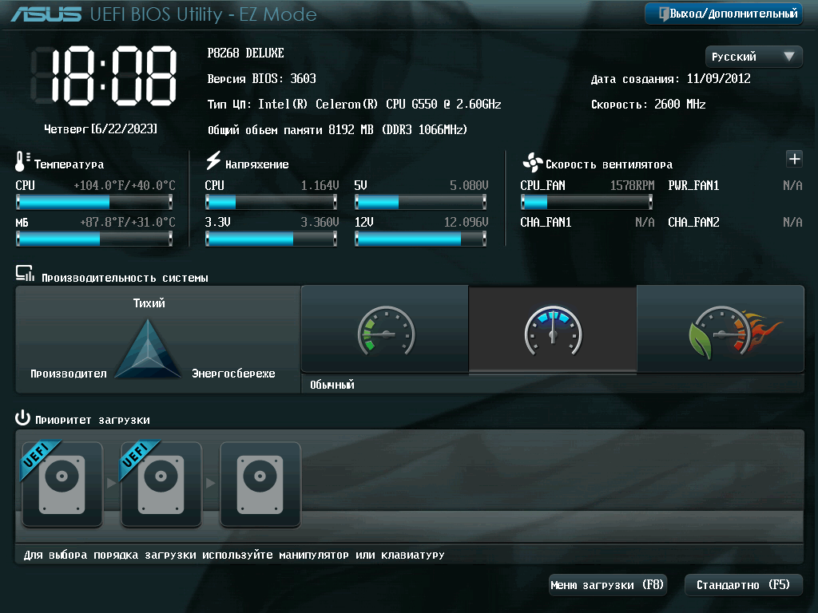Click the Тихий label above triangle
This screenshot has width=818, height=613.
click(x=149, y=303)
